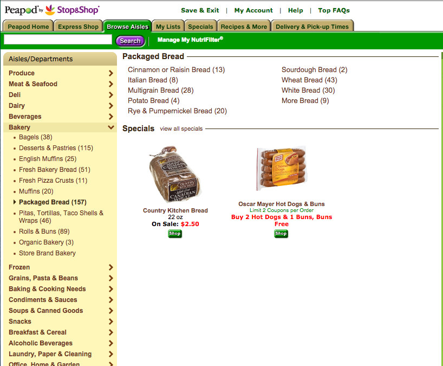Click Oscar Mayer Hot Dogs & Buns title
The width and height of the screenshot is (443, 366).
(282, 204)
